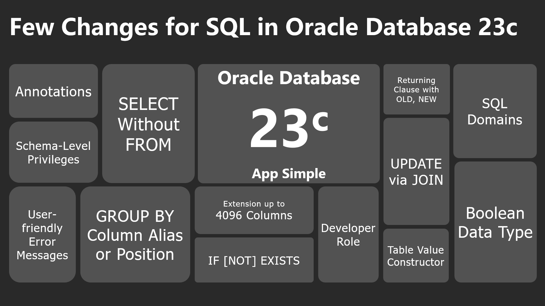Open the Developer Role tile

(348, 235)
